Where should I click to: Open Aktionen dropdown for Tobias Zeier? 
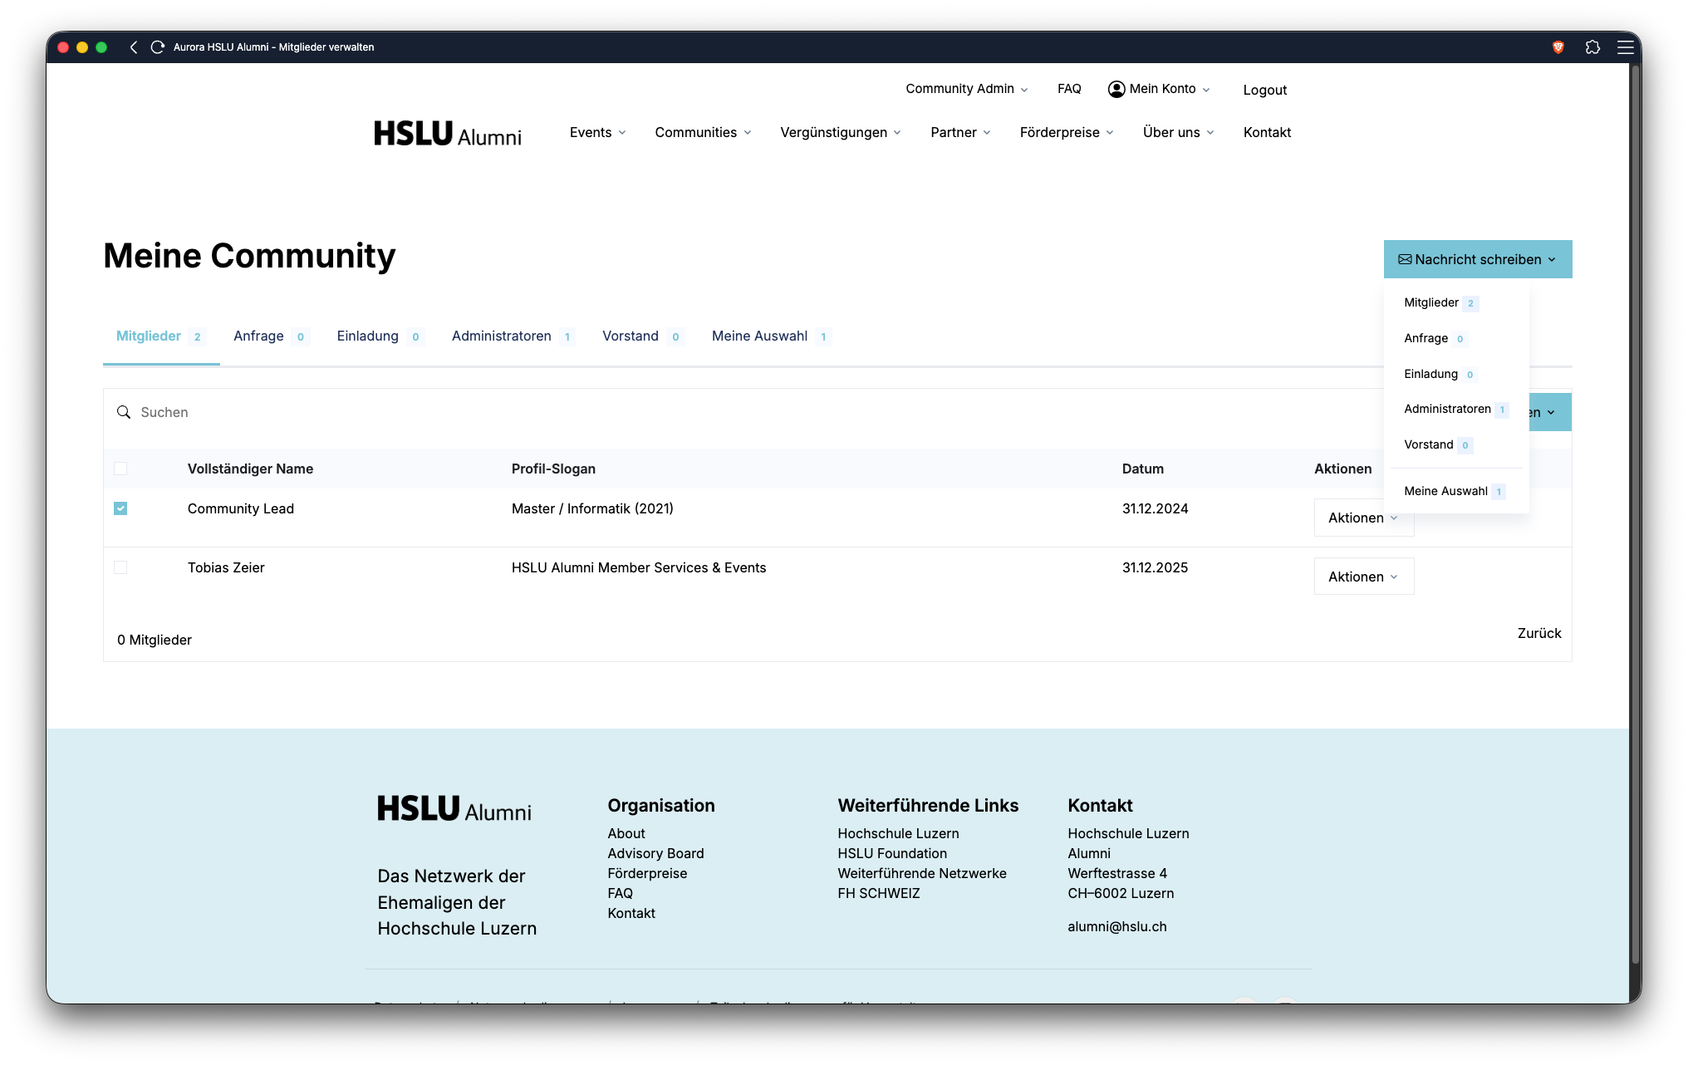[1363, 577]
